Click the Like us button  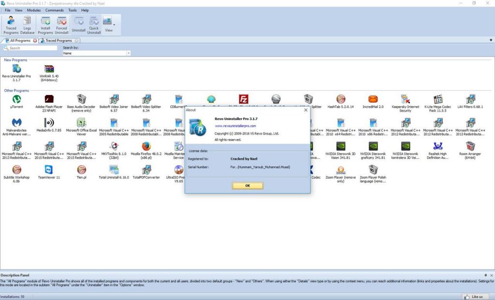(x=474, y=297)
